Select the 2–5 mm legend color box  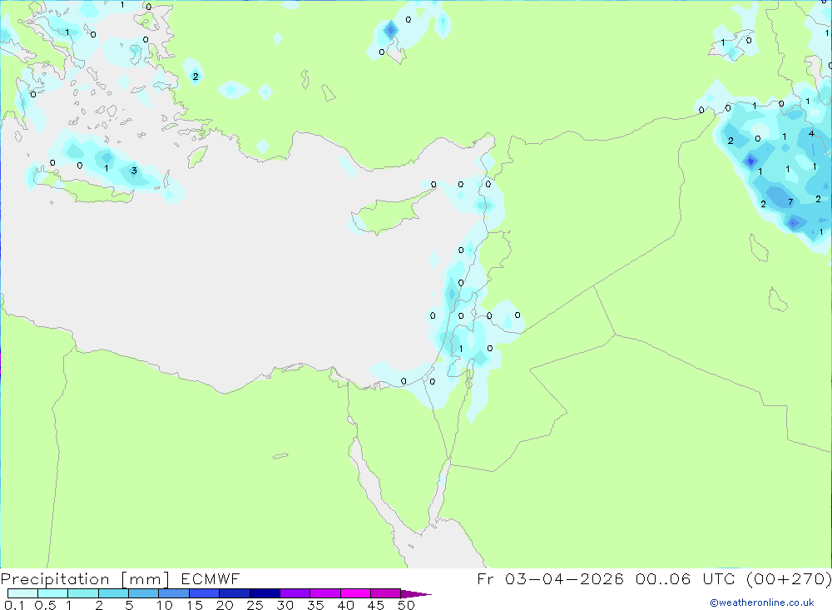pos(113,593)
